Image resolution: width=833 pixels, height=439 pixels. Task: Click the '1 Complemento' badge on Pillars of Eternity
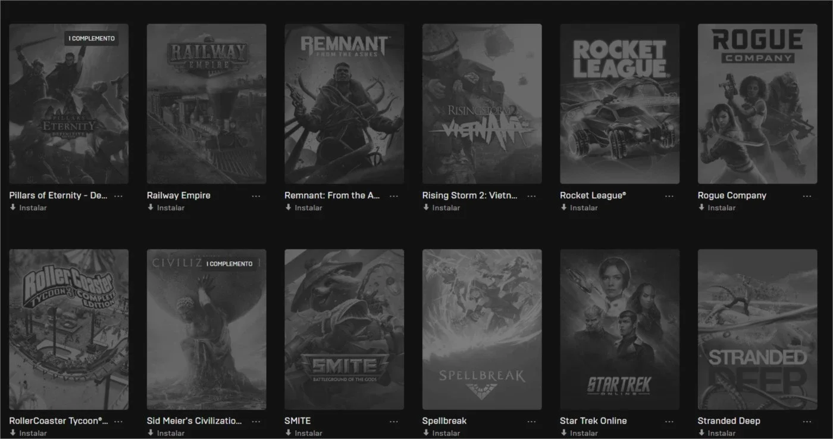92,39
